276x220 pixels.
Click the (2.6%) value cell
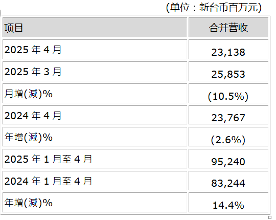(228, 137)
